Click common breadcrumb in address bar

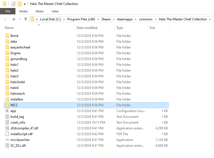click(x=146, y=19)
